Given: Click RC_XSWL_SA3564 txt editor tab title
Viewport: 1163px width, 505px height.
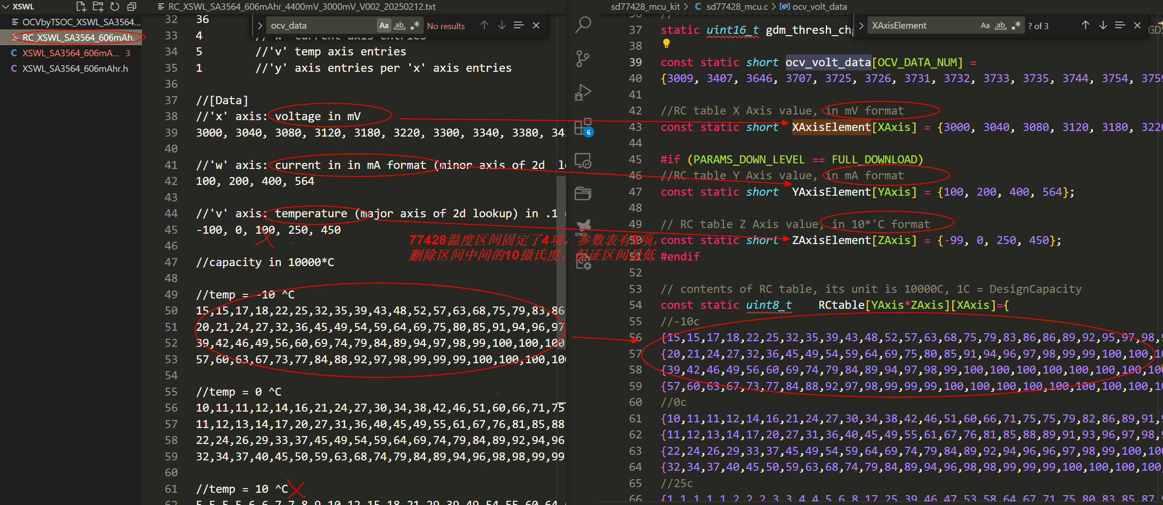Looking at the screenshot, I should pyautogui.click(x=302, y=7).
